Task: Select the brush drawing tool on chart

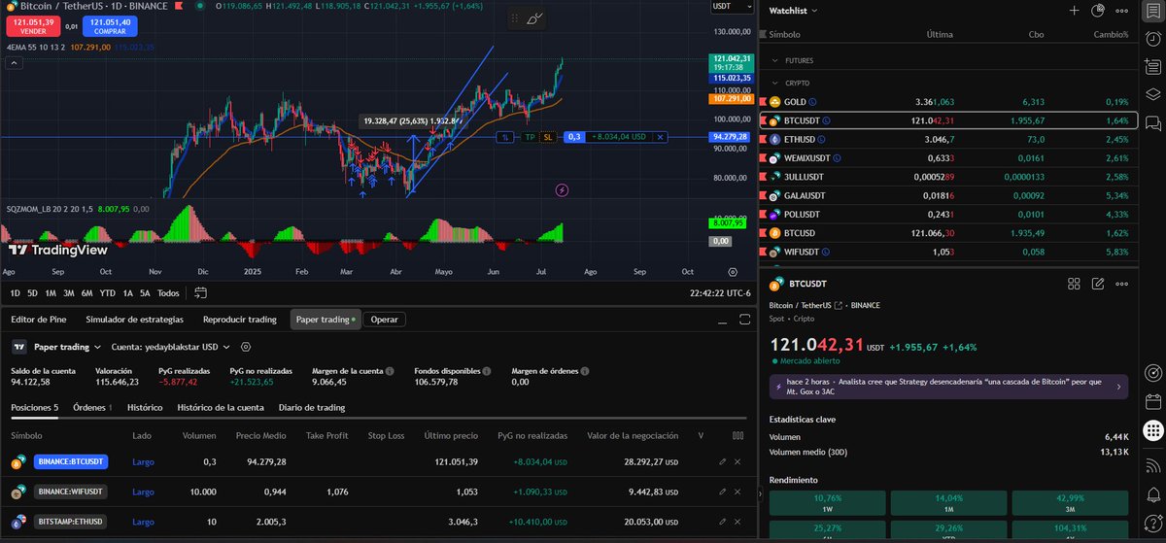Action: coord(534,18)
